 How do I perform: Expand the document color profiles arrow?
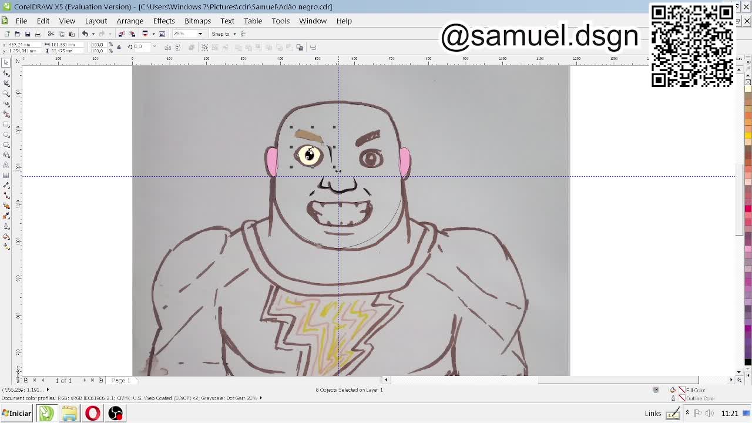click(261, 398)
